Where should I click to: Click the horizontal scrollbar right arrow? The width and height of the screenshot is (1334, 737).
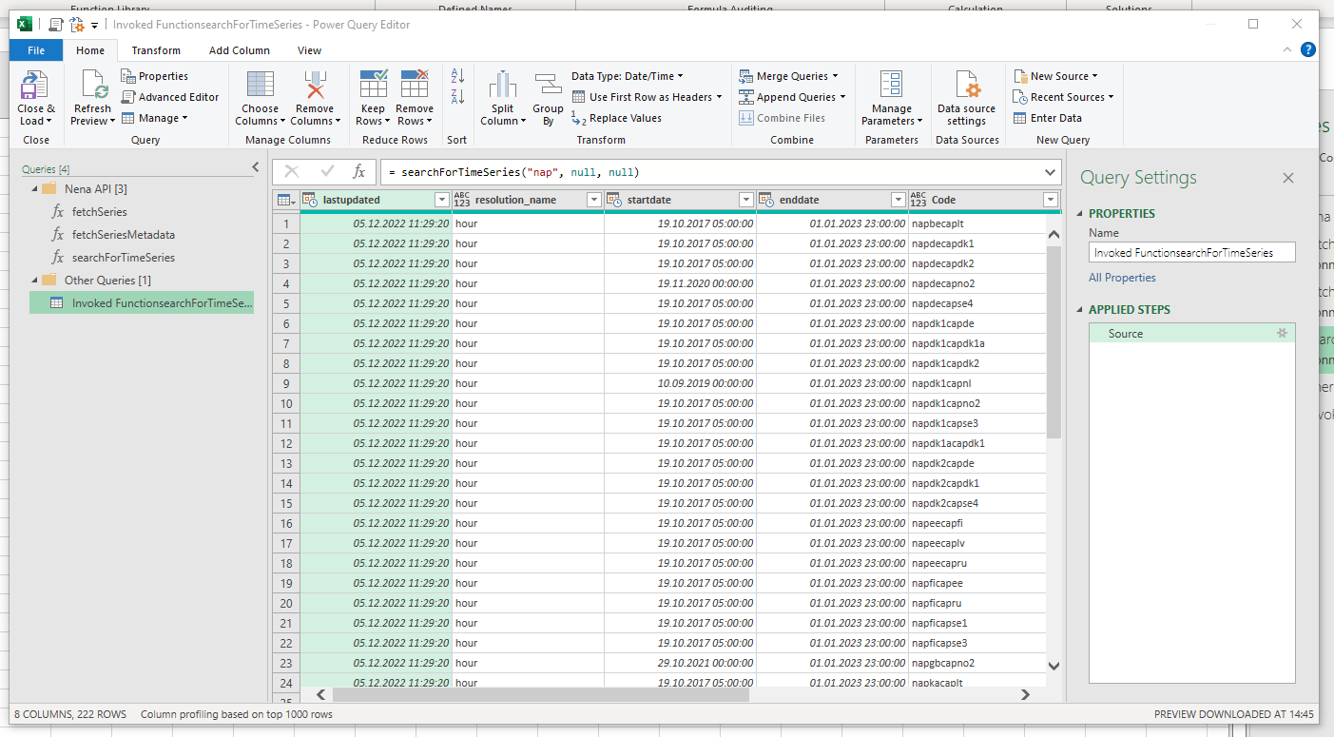(x=1025, y=695)
